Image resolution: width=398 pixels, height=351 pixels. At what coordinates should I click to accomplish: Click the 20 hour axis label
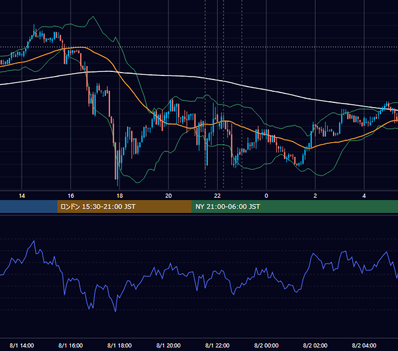(x=169, y=196)
